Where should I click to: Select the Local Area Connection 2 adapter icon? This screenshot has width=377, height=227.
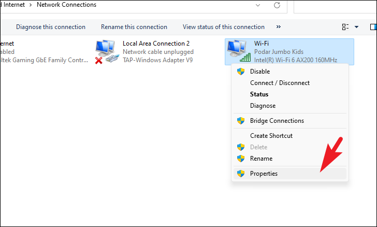click(x=107, y=52)
